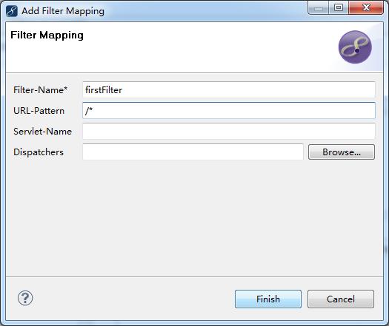Click the URL-Pattern label

point(39,111)
